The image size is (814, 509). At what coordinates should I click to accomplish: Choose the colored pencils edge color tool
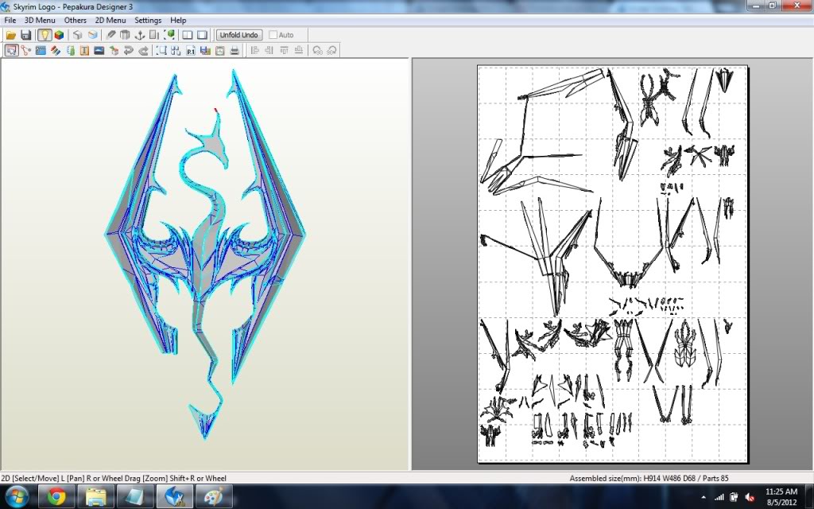pyautogui.click(x=56, y=50)
